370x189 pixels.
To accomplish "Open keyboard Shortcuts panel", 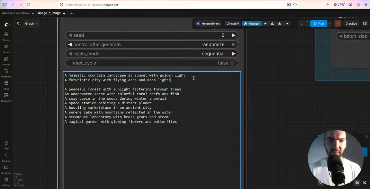I will (6, 170).
